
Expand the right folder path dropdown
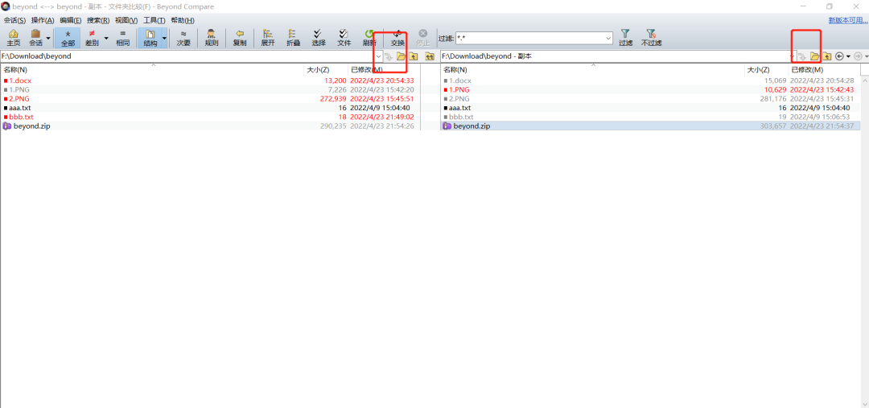(x=793, y=56)
